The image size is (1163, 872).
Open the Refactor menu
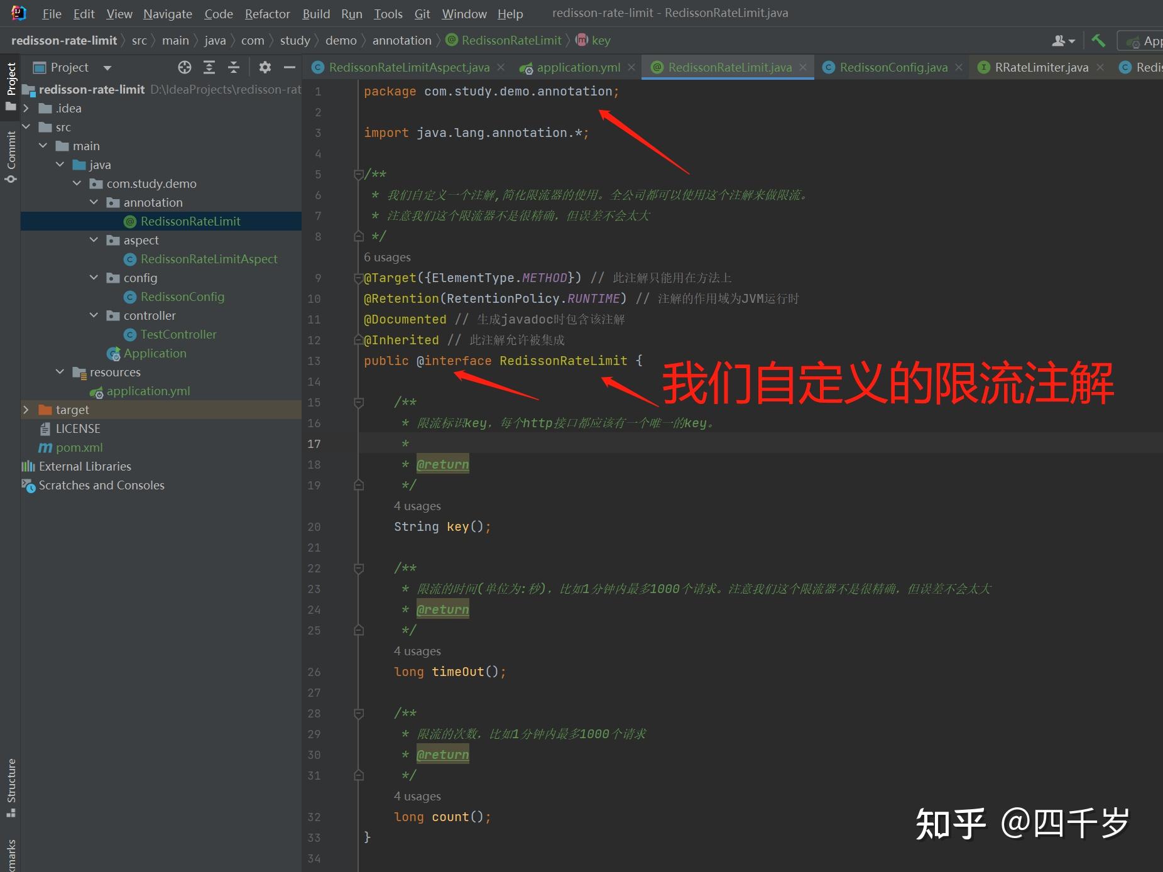[267, 13]
